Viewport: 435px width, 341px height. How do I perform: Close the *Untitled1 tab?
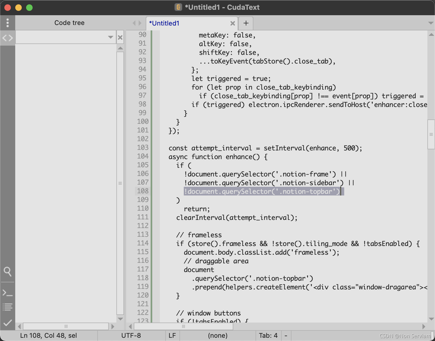coord(233,23)
